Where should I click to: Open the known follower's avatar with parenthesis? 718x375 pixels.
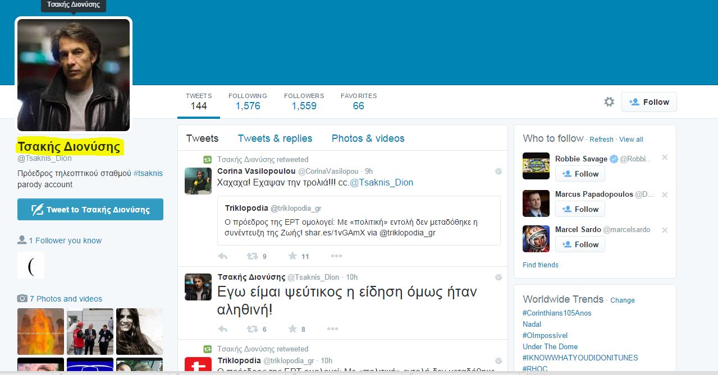tap(31, 265)
